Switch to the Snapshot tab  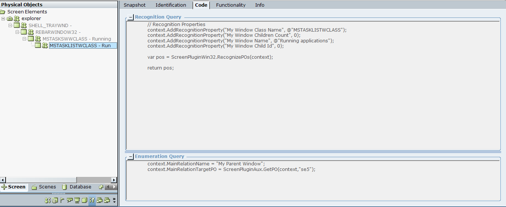[x=134, y=5]
